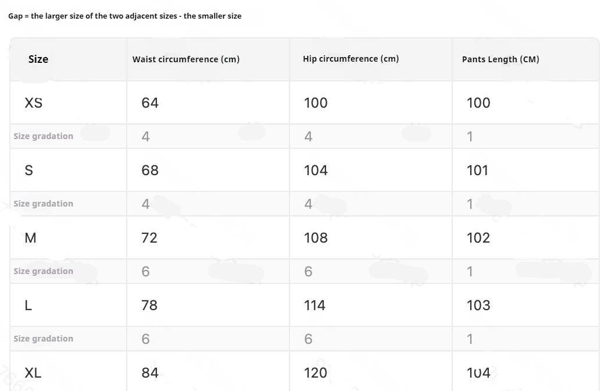Click the XS waist value 64

(150, 103)
